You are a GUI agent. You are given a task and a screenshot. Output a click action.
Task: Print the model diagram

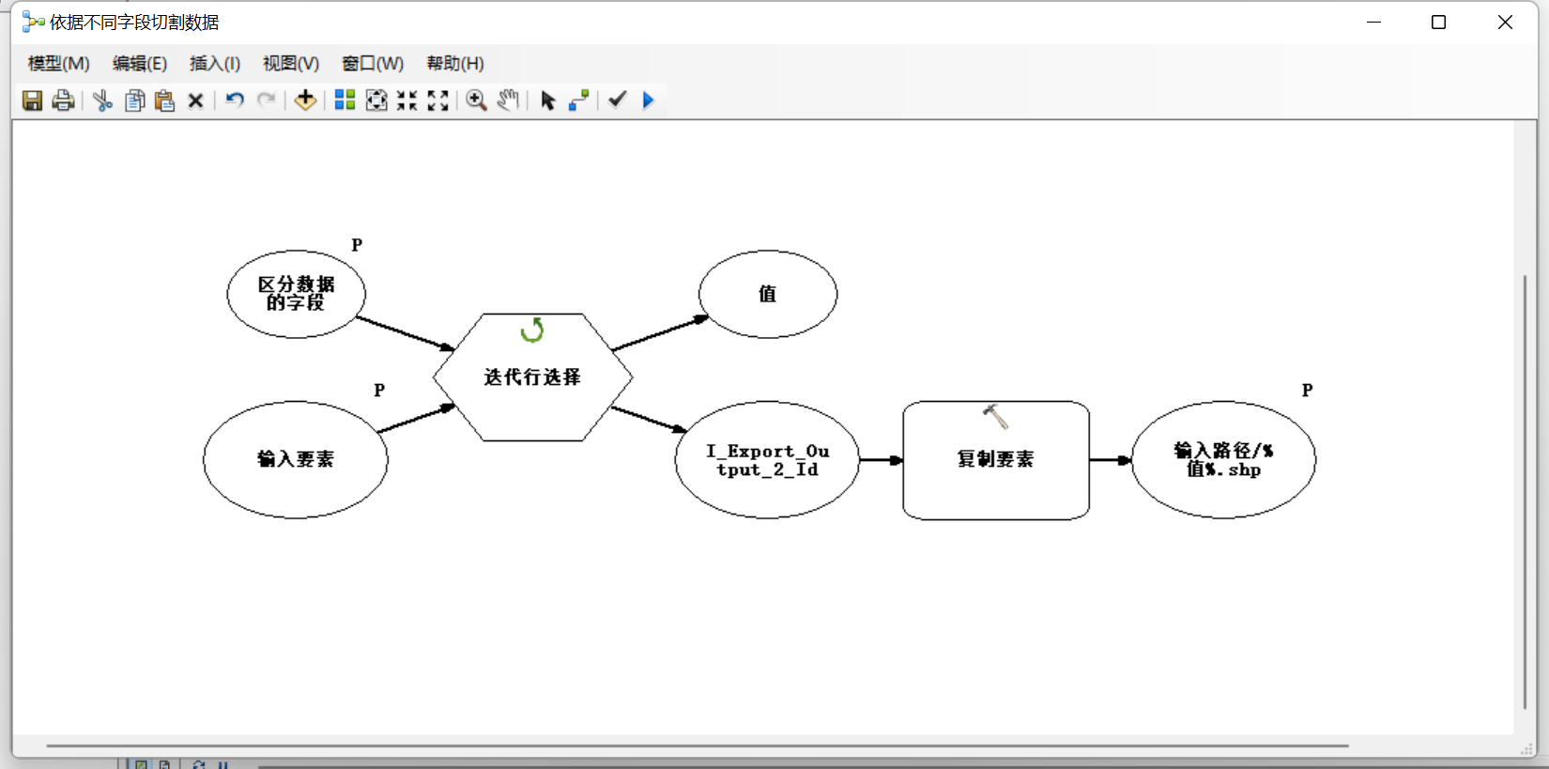(63, 100)
